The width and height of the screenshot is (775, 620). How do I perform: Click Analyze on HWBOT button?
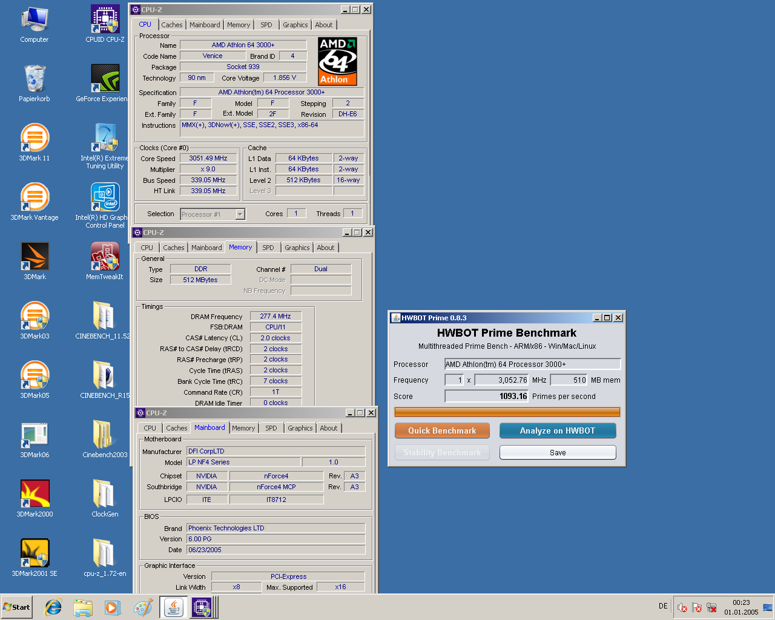coord(558,430)
